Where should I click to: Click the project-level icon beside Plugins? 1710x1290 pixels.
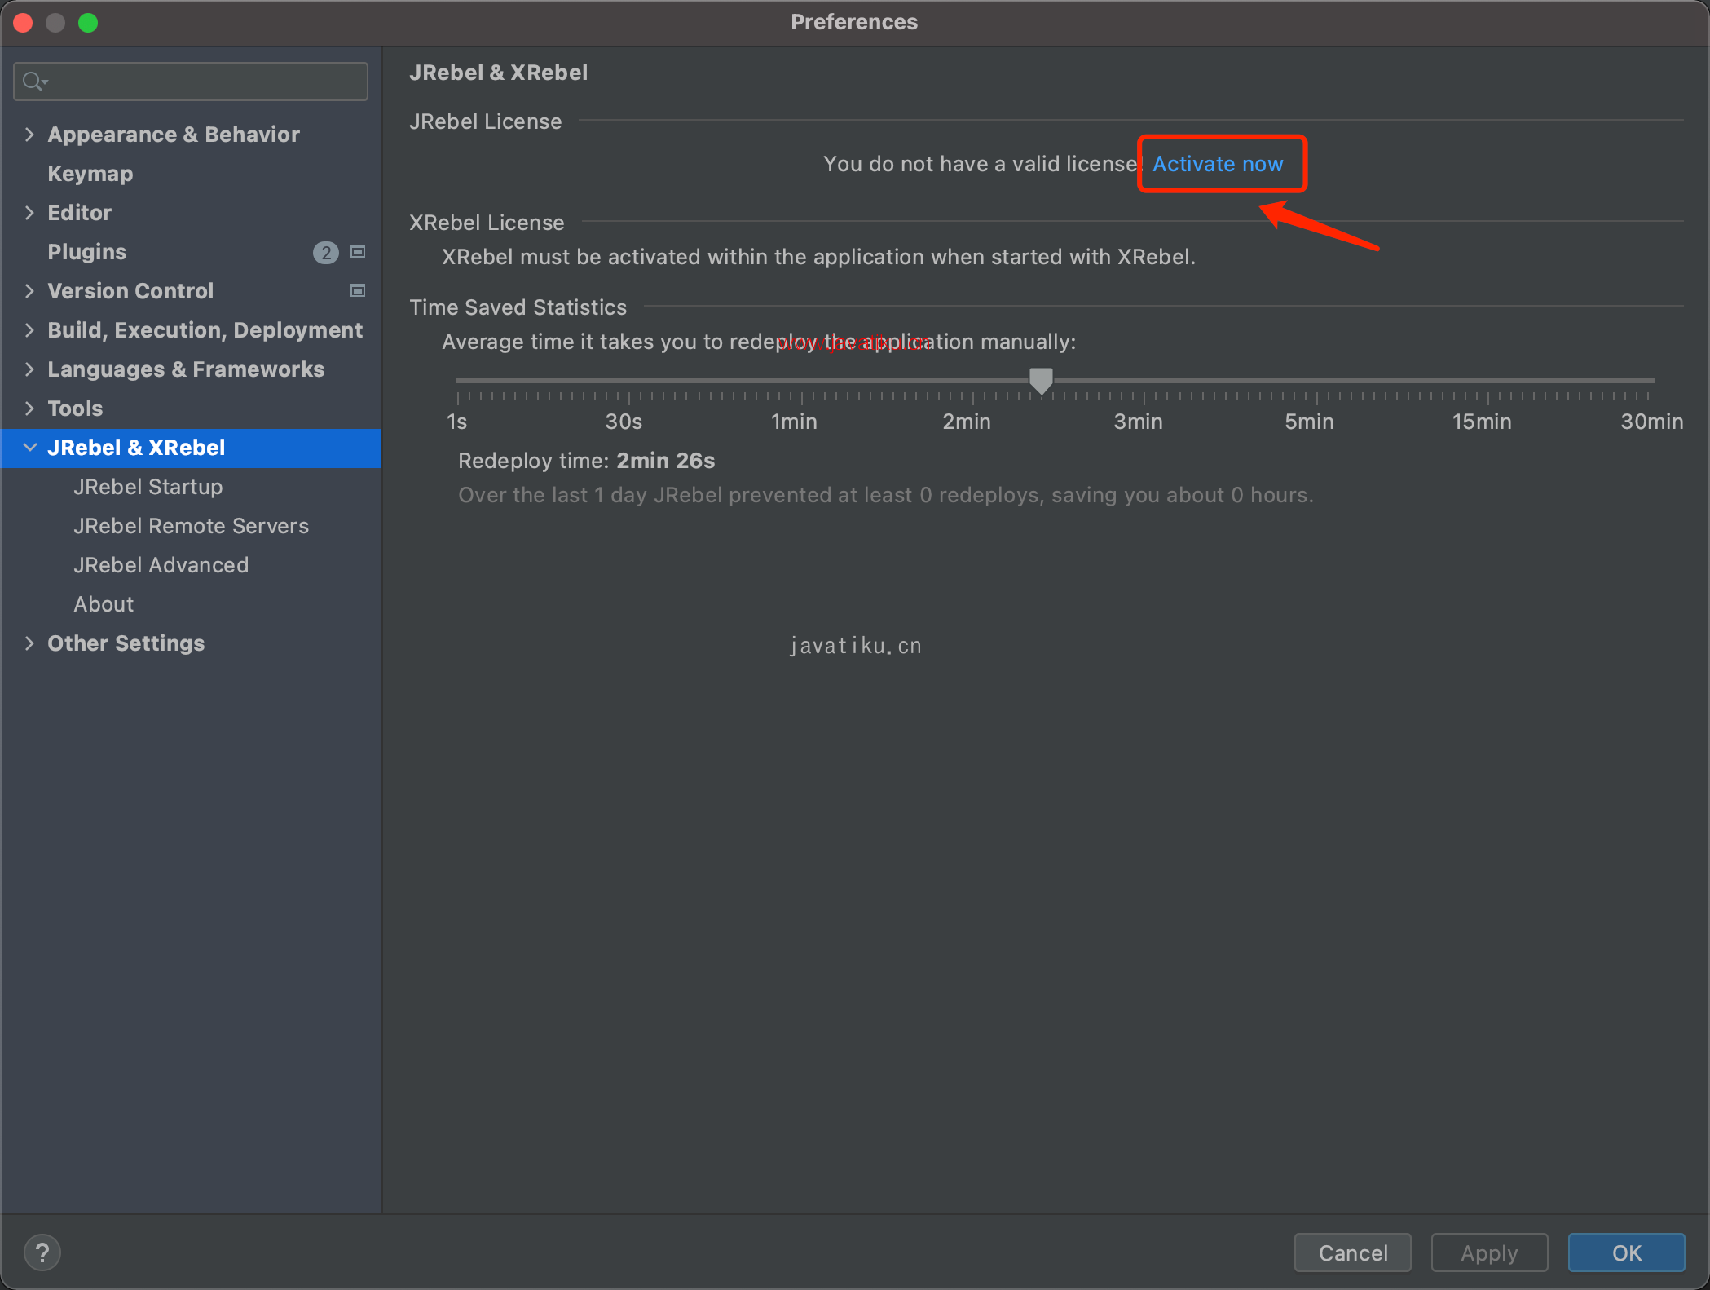tap(358, 251)
